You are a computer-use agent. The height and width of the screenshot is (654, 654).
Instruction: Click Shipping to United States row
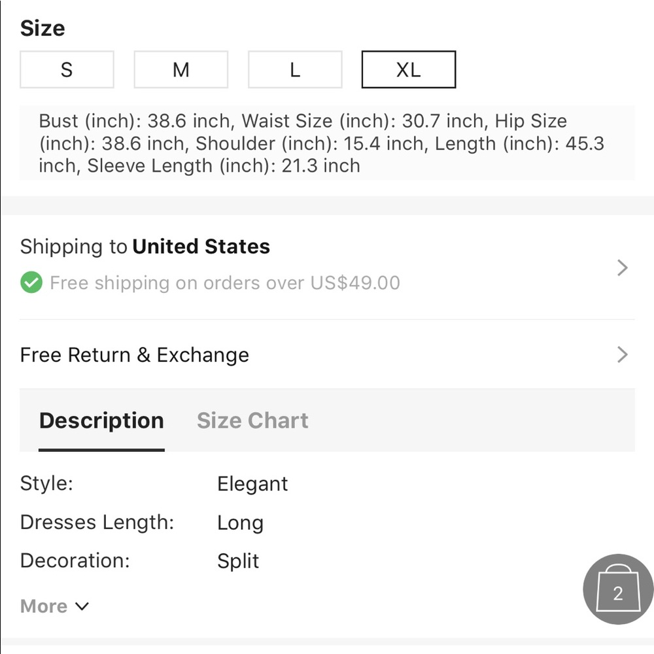coord(327,267)
